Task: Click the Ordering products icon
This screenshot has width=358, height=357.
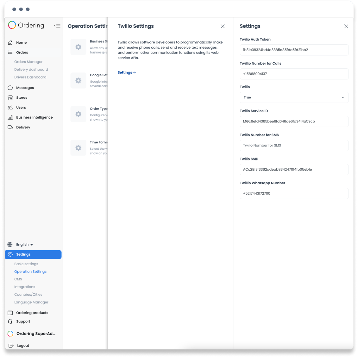Action: [10, 313]
